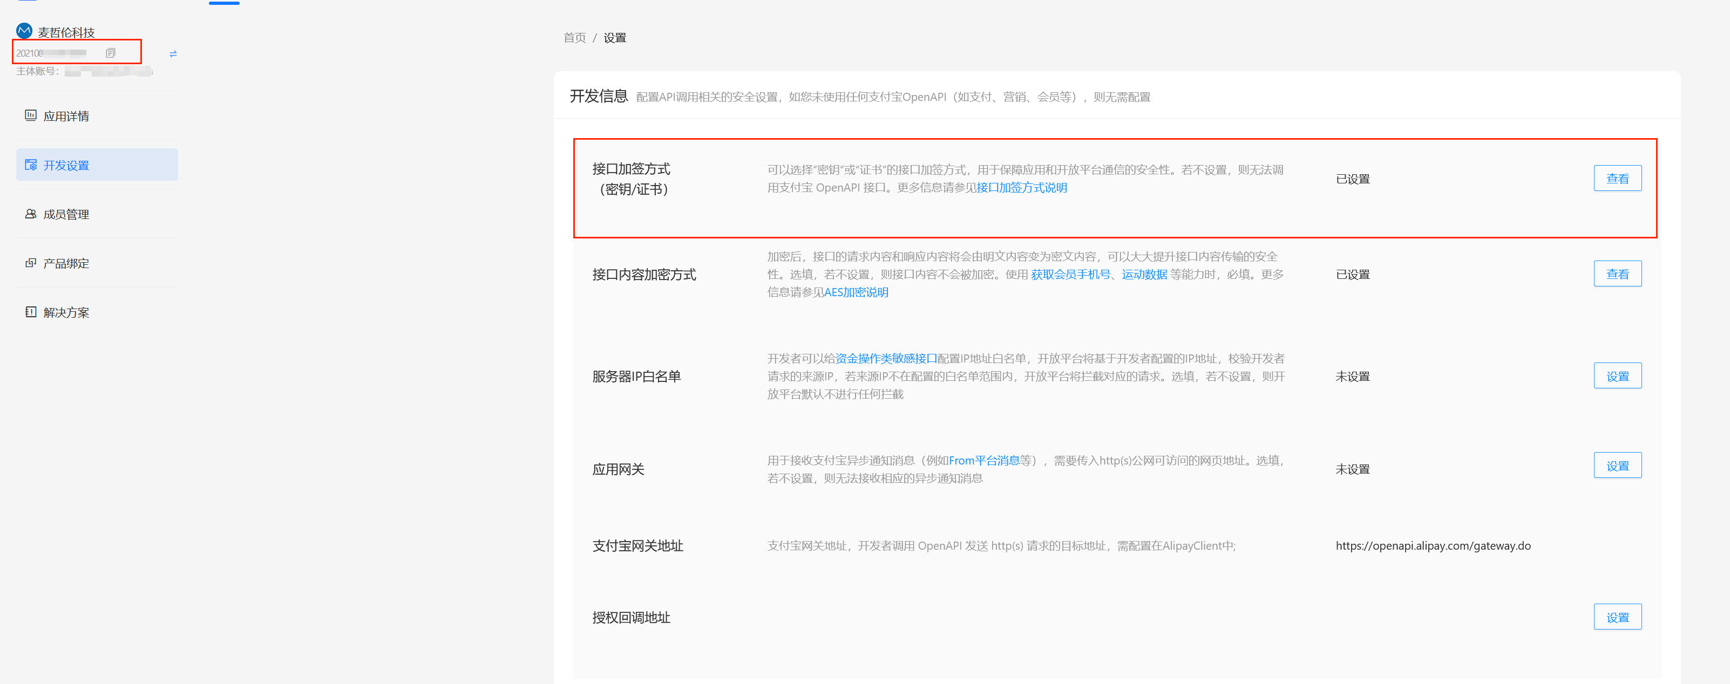Go to 成员管理 in sidebar

97,214
